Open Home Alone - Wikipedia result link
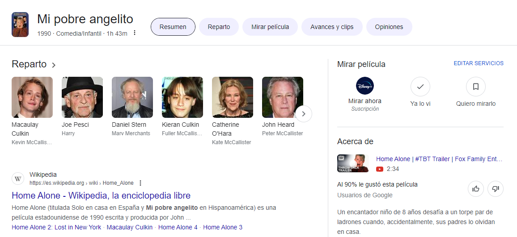 pos(101,195)
